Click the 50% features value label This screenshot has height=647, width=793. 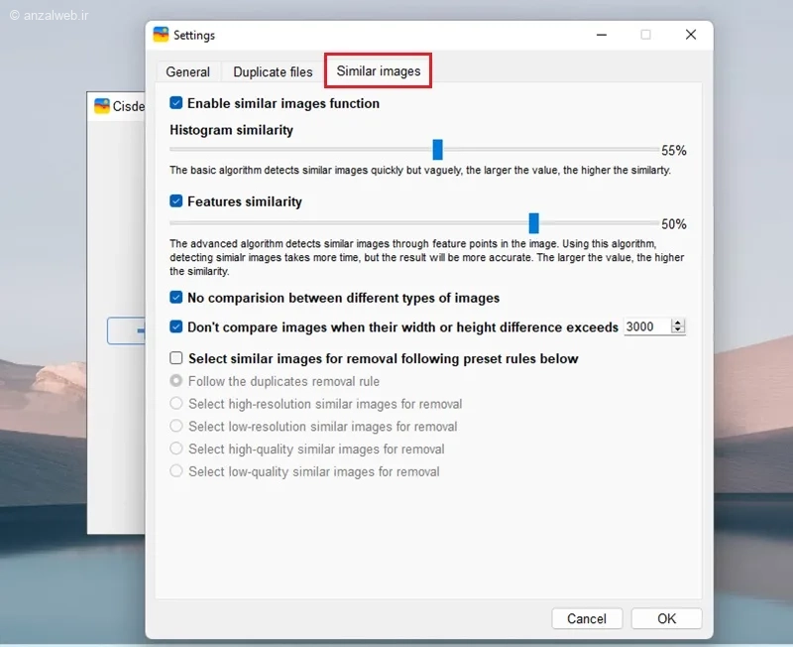tap(674, 223)
